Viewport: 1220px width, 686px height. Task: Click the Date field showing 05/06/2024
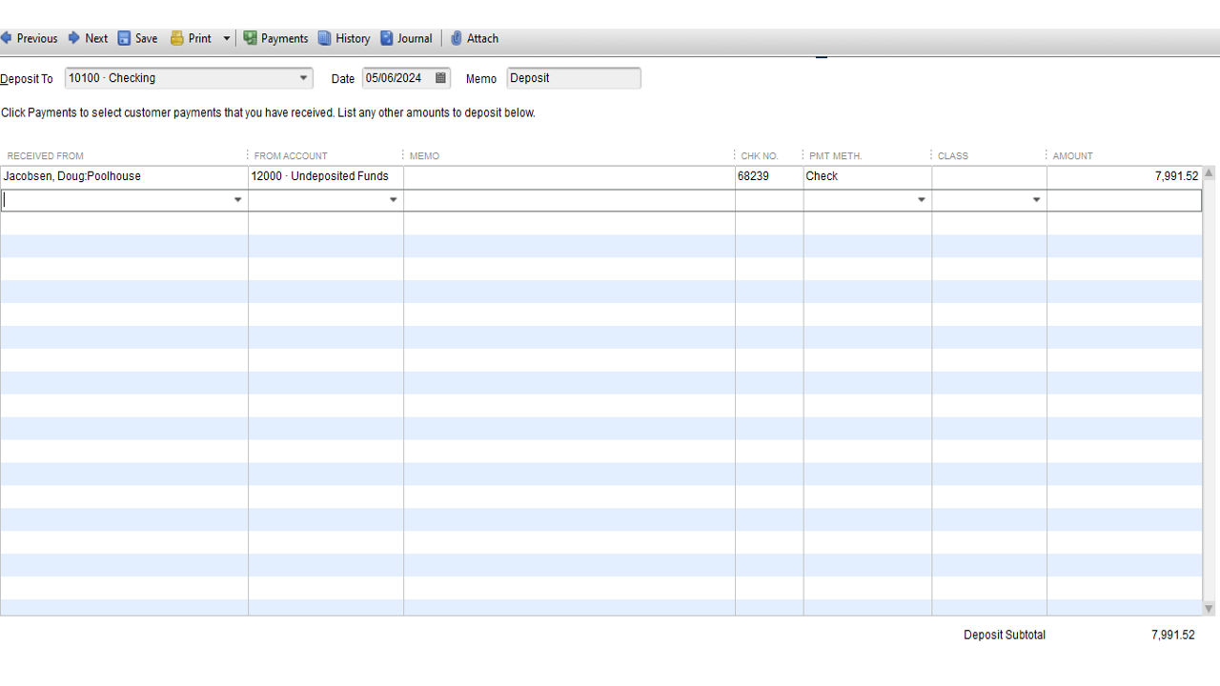tap(396, 78)
